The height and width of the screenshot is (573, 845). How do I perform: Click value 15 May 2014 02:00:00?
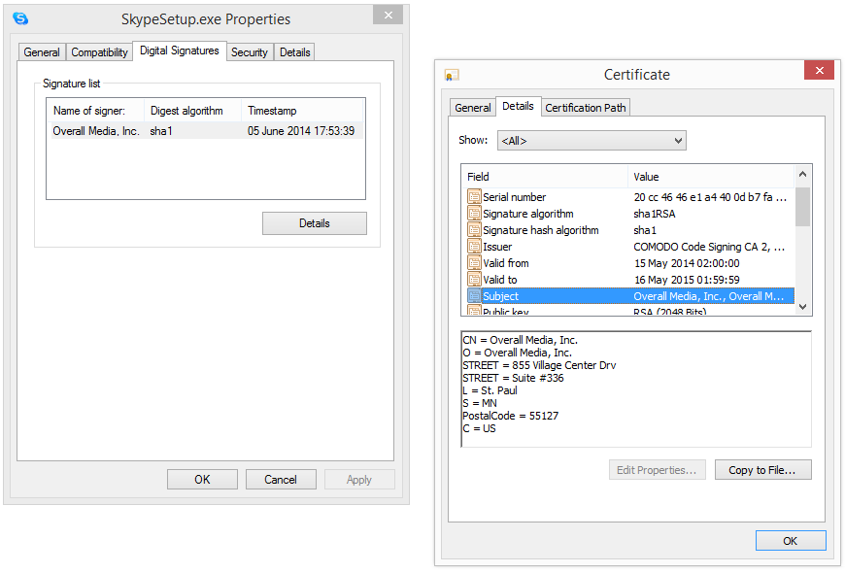[x=687, y=263]
